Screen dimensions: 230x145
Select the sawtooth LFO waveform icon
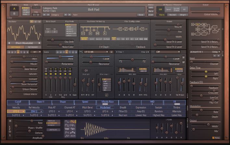73,125
